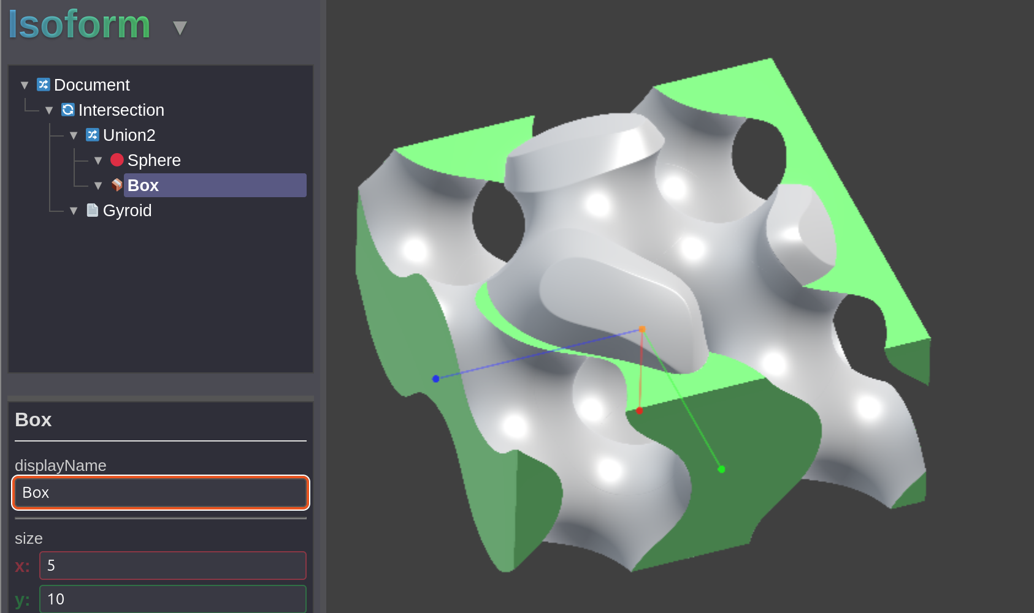Collapse the Intersection tree node

pos(49,110)
